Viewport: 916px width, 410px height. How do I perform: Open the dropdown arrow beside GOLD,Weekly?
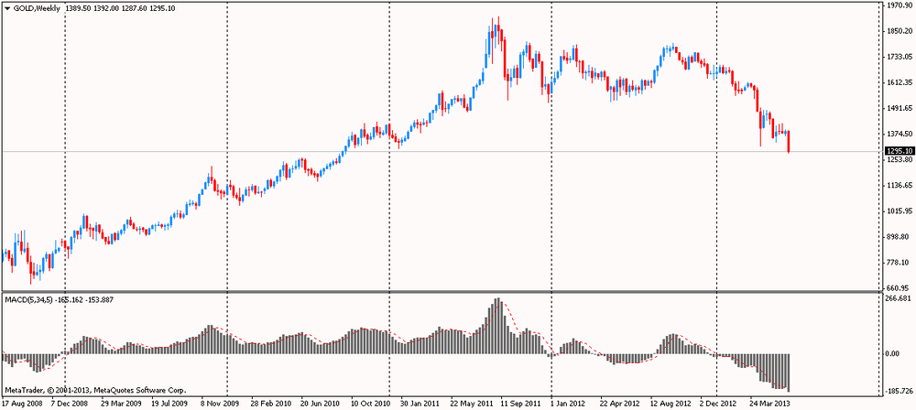(7, 7)
